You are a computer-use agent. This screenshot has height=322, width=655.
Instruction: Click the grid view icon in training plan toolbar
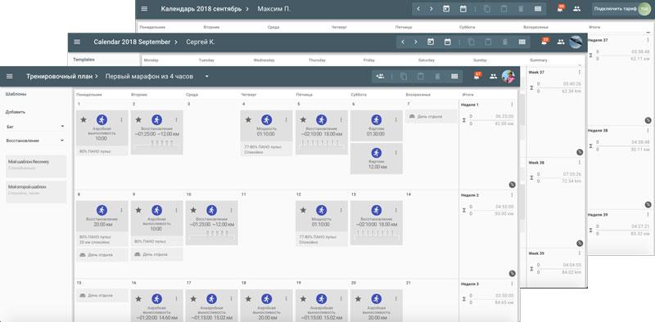coord(454,76)
